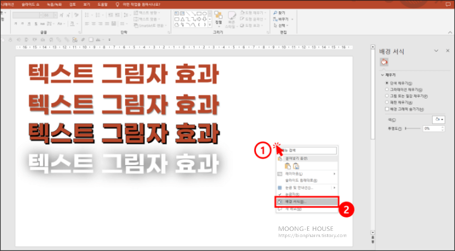Open the font size 66 dropdown
Viewport: 455px width, 251px height.
tap(55, 15)
